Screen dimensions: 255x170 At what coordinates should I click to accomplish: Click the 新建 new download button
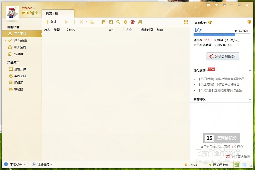point(51,22)
